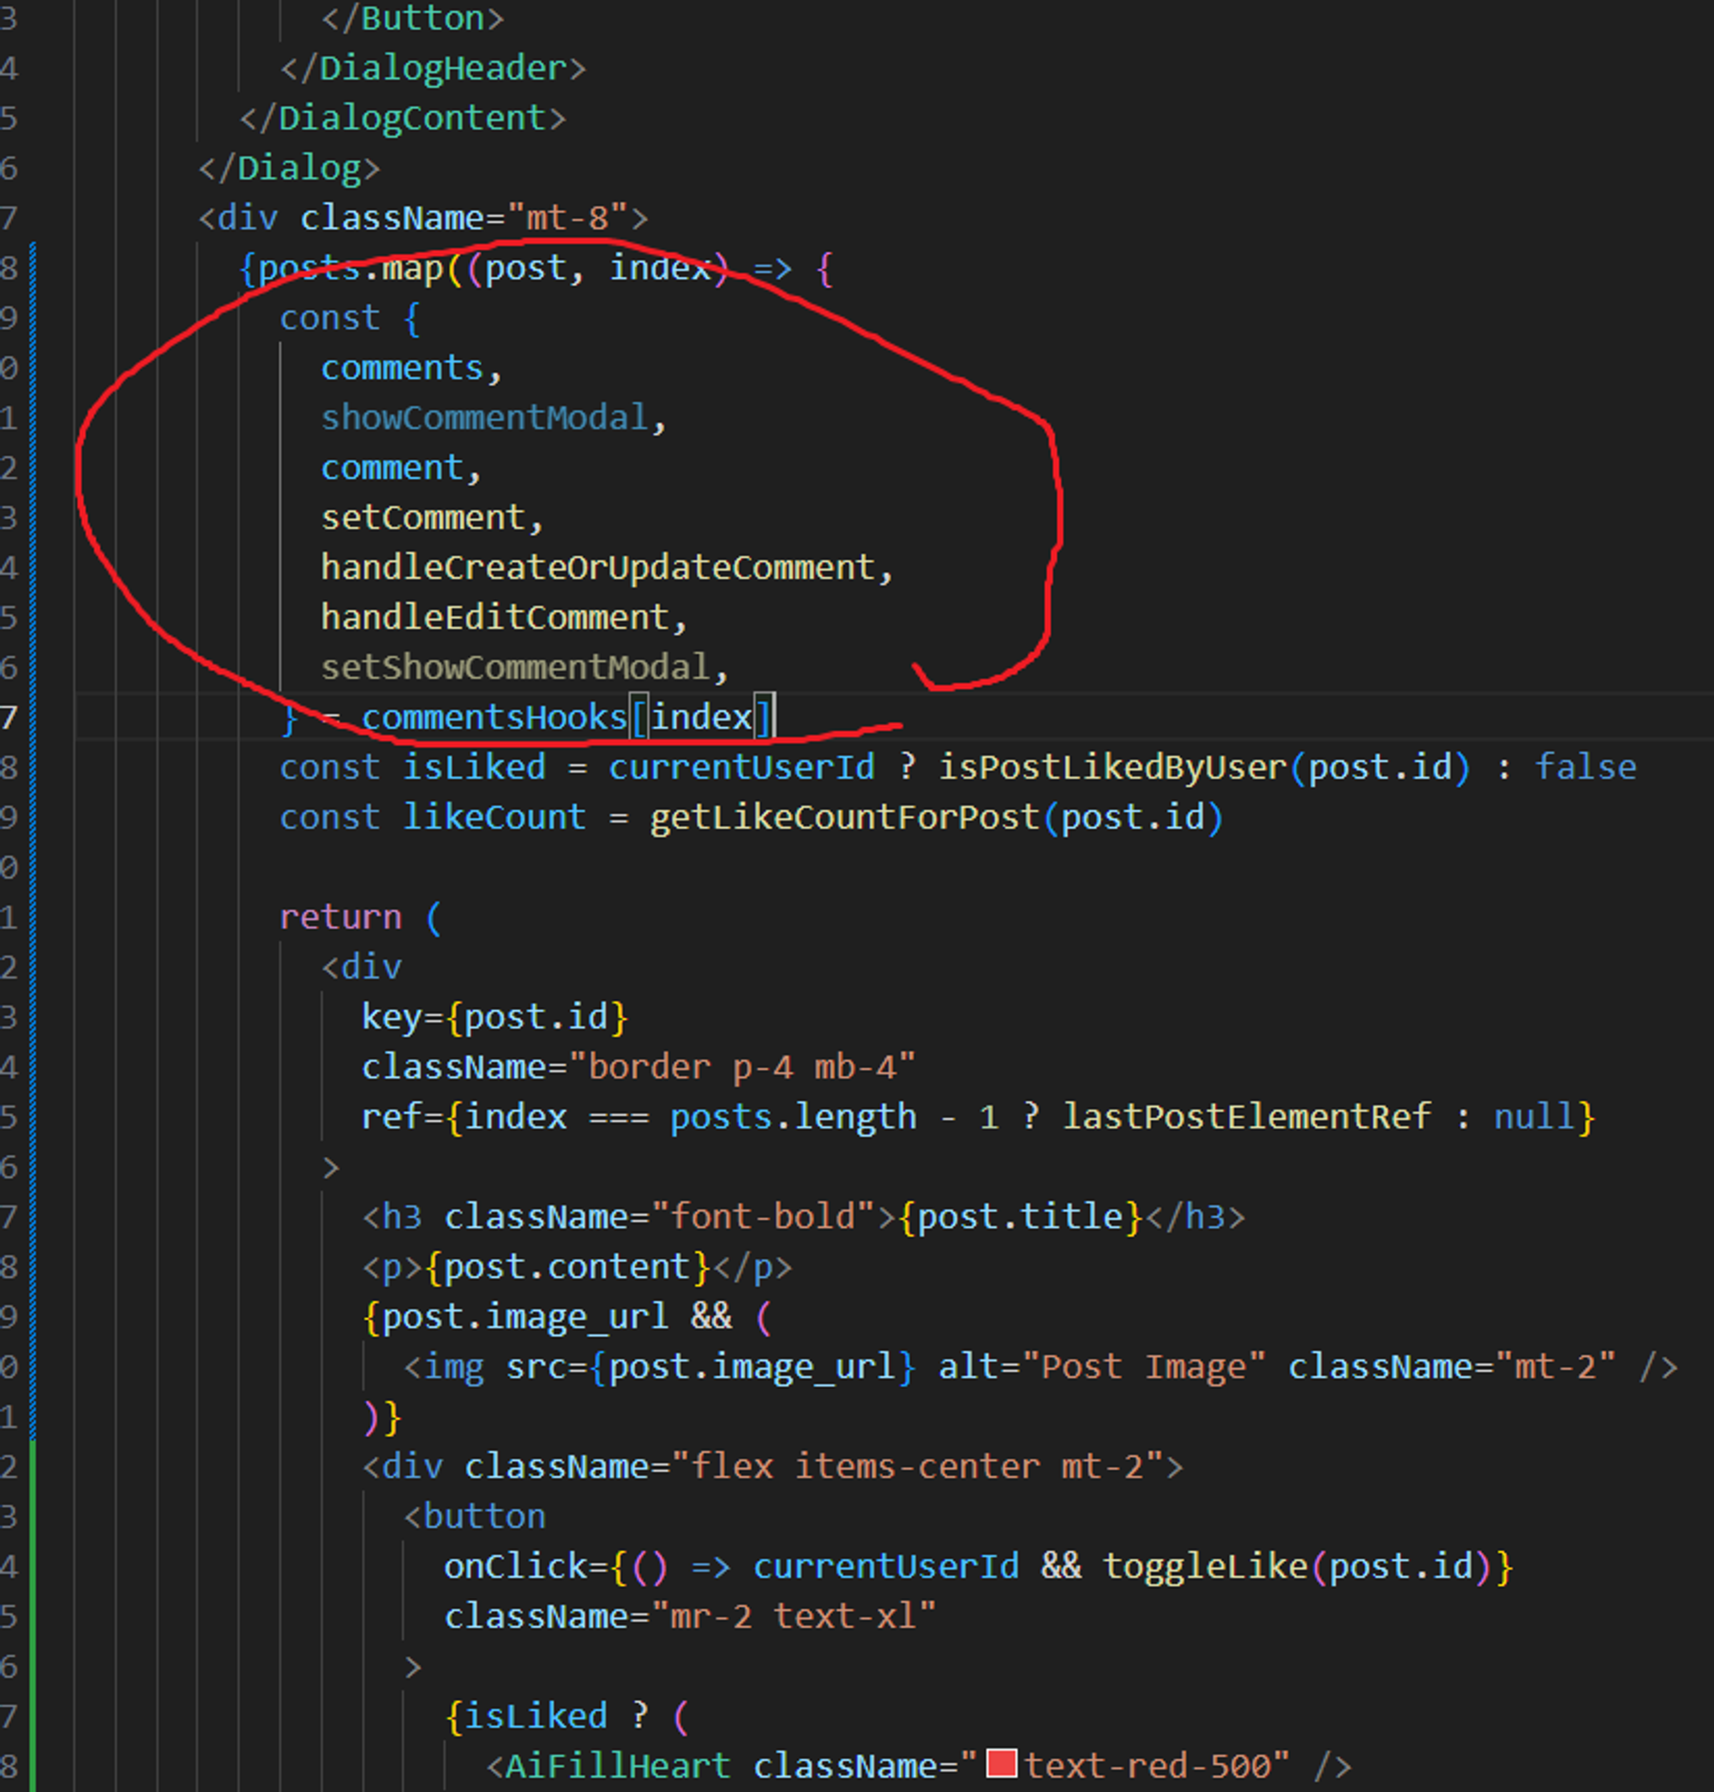The width and height of the screenshot is (1714, 1792).
Task: Click the "font-bold" className on the h3
Action: coord(763,1217)
